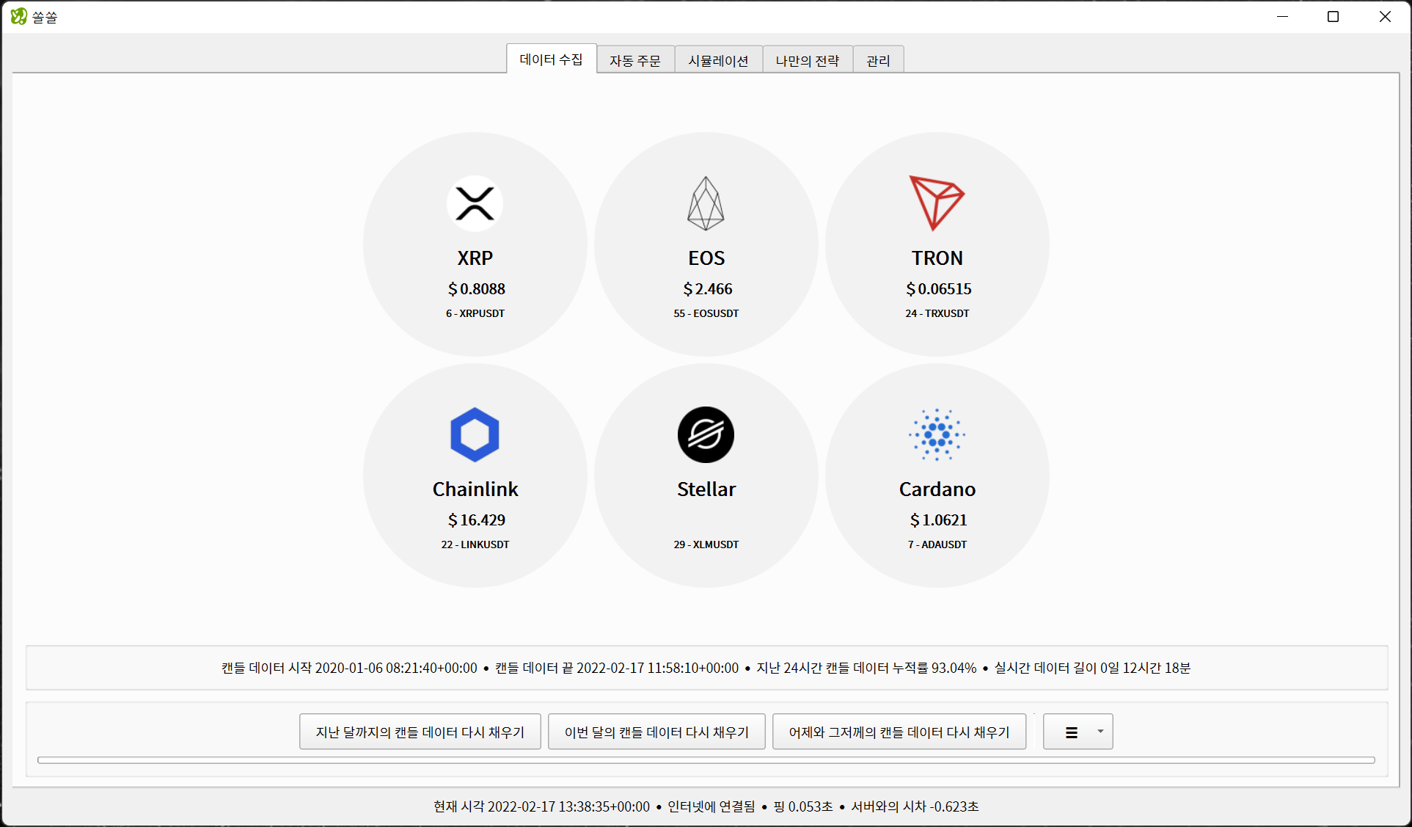Switch to the 데이터 수집 tab
This screenshot has height=827, width=1412.
[x=552, y=59]
